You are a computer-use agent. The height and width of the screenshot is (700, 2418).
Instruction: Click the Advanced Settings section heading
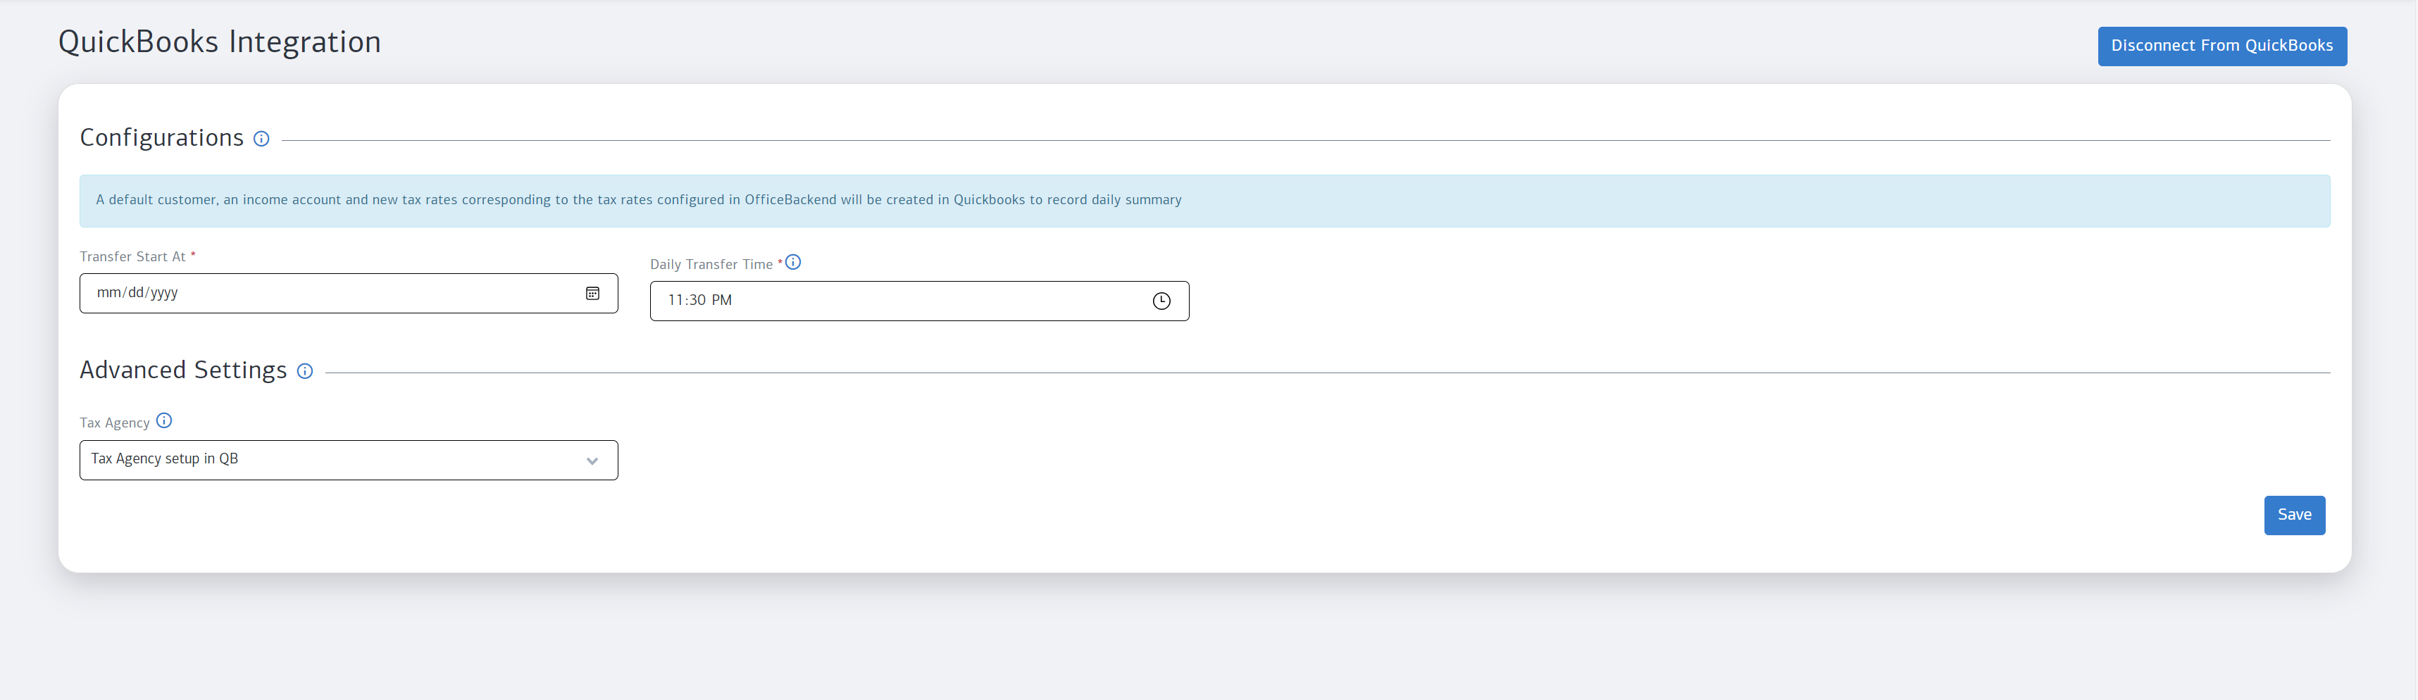click(x=183, y=370)
